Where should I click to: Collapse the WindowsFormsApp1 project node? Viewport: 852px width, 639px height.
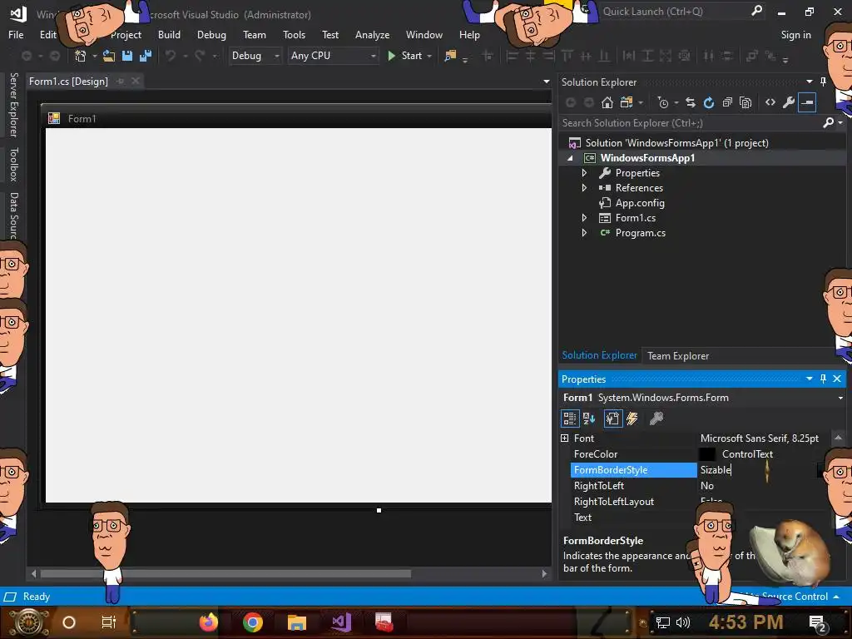570,158
